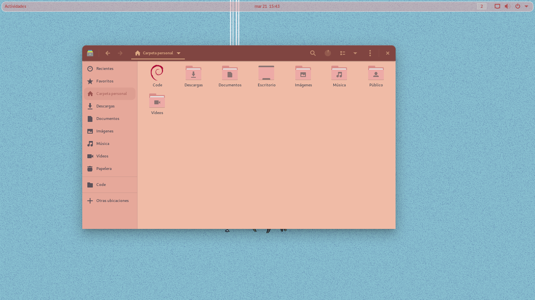The width and height of the screenshot is (535, 300).
Task: Select the Público folder icon
Action: pyautogui.click(x=376, y=73)
